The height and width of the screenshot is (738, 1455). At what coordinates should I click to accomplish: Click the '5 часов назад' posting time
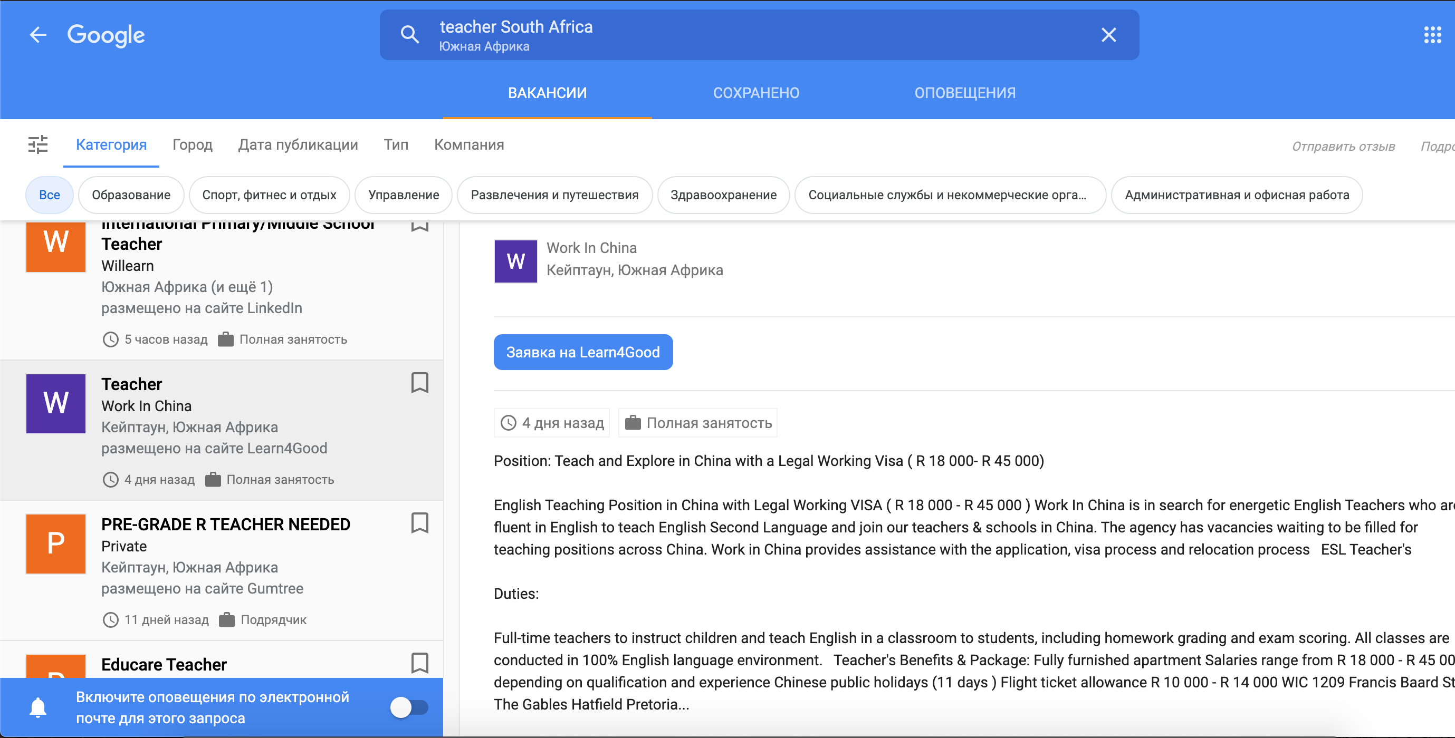click(166, 339)
